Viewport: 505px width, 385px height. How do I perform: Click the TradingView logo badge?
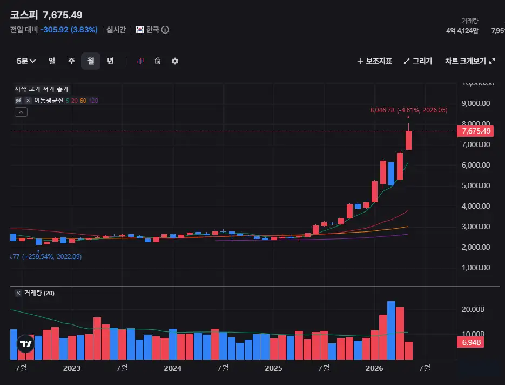click(x=25, y=344)
